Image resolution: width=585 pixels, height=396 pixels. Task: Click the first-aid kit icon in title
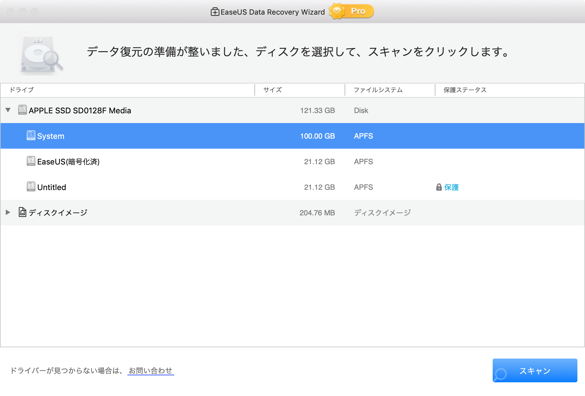pos(215,12)
